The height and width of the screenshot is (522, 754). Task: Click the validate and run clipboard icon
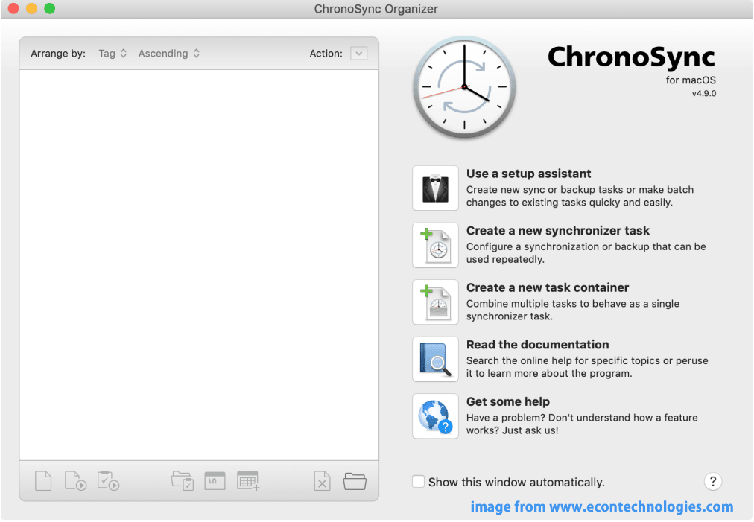coord(108,480)
